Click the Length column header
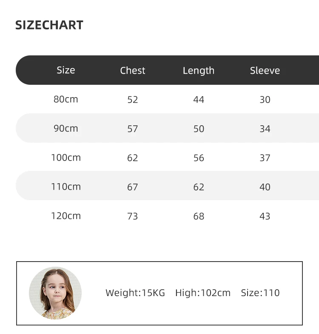Image resolution: width=319 pixels, height=334 pixels. (x=199, y=71)
